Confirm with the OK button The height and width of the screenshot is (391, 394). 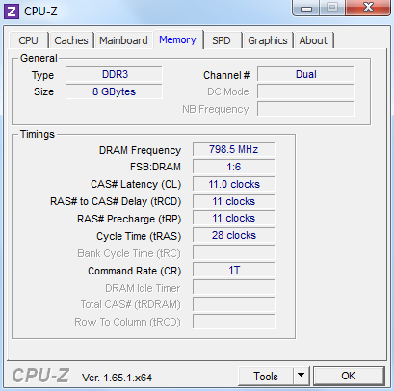(349, 376)
